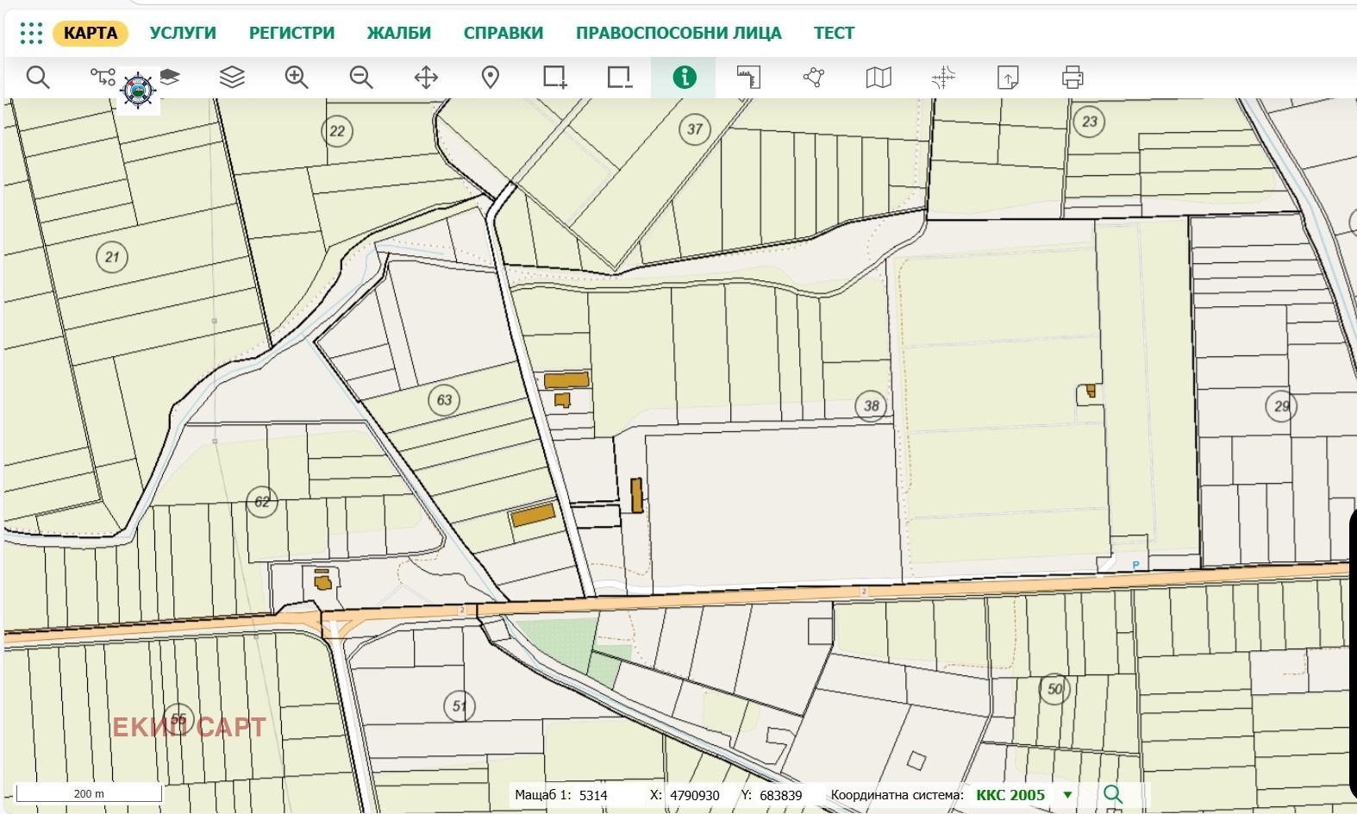Image resolution: width=1357 pixels, height=814 pixels.
Task: Open the РЕГИСТРИ menu
Action: pyautogui.click(x=291, y=33)
